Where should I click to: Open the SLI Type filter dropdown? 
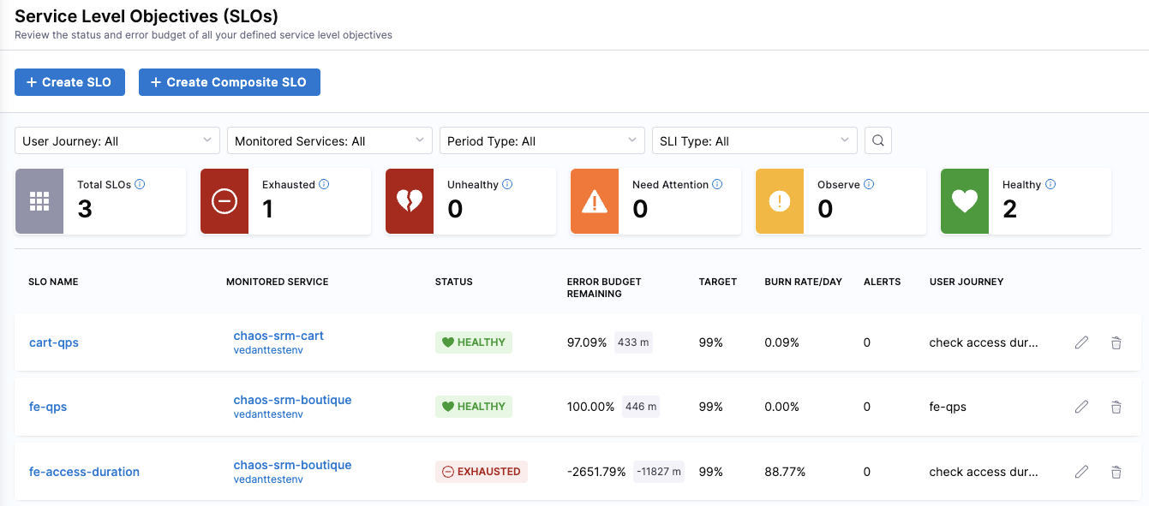click(754, 140)
